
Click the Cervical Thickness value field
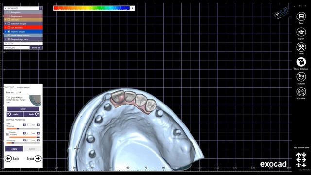(x=29, y=133)
